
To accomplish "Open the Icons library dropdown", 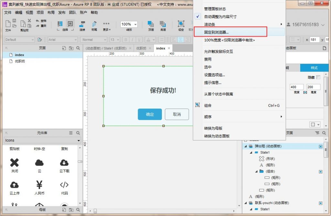I will pos(42,140).
